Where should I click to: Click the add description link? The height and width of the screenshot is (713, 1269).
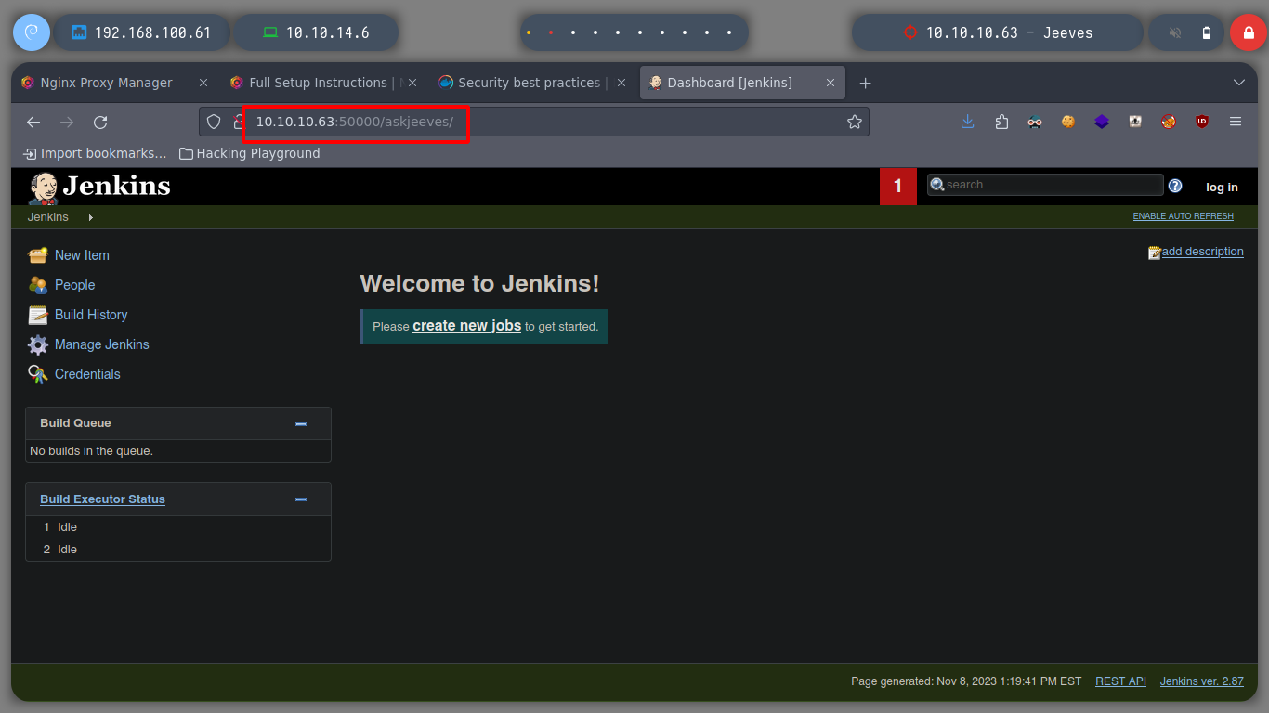[1202, 252]
